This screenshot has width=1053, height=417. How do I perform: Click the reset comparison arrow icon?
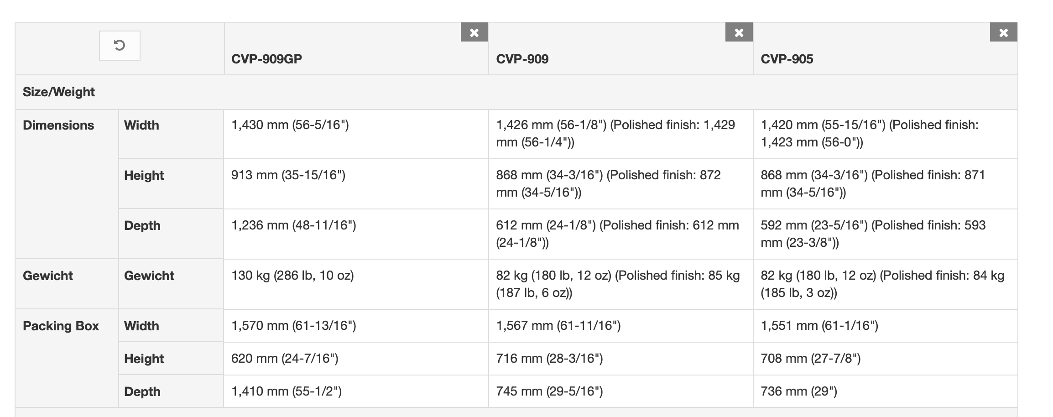click(120, 46)
